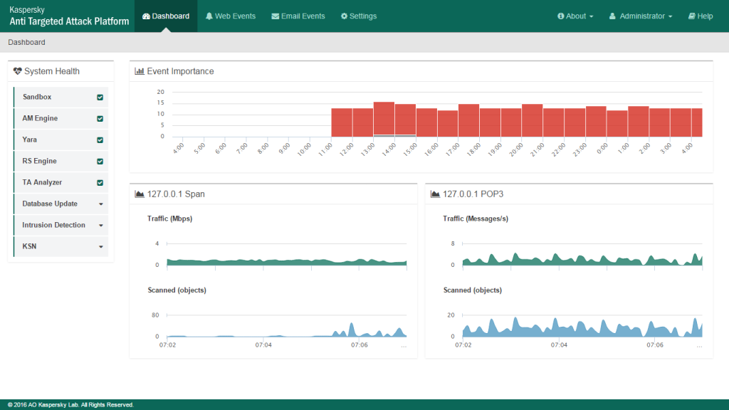The width and height of the screenshot is (729, 410).
Task: Toggle the AM Engine status checkbox
Action: click(x=100, y=119)
